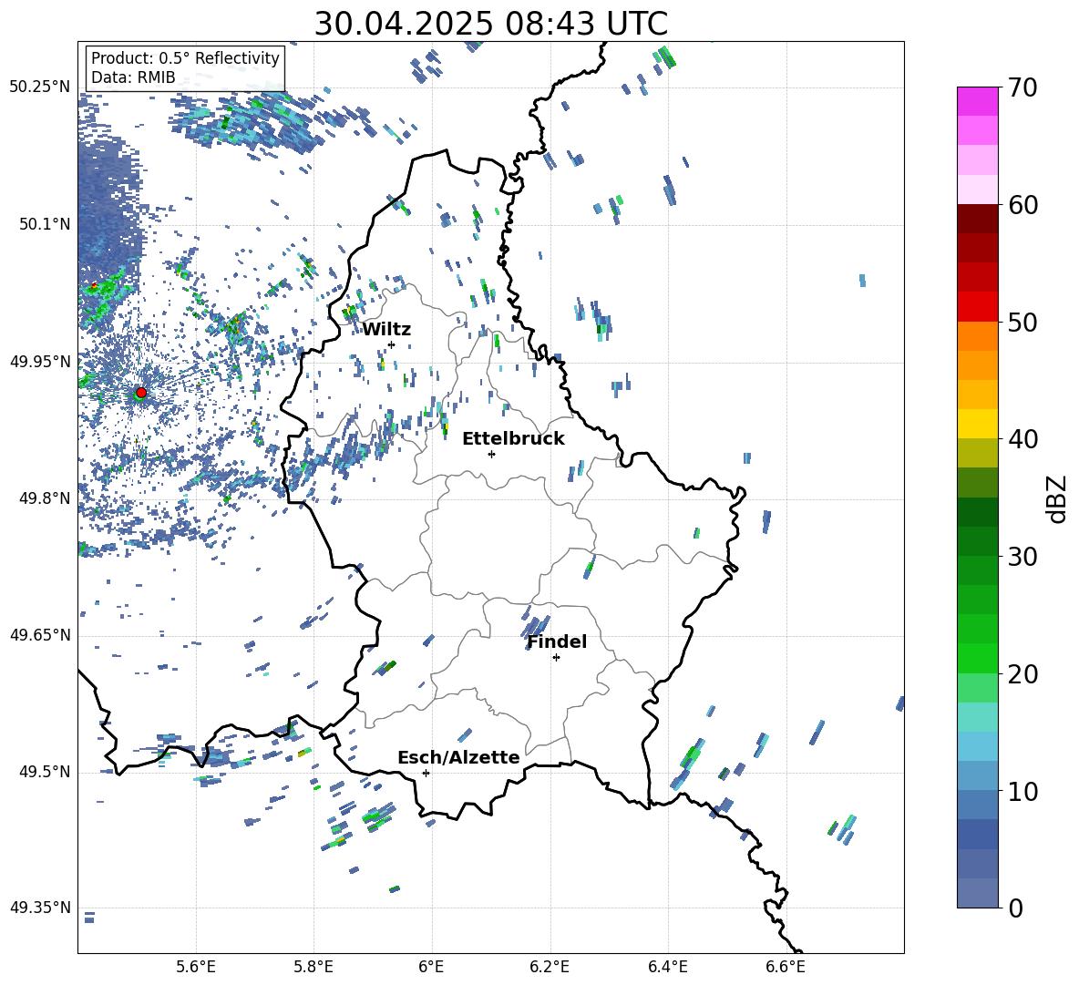
Task: Click the 50.25°N latitude label
Action: click(40, 87)
